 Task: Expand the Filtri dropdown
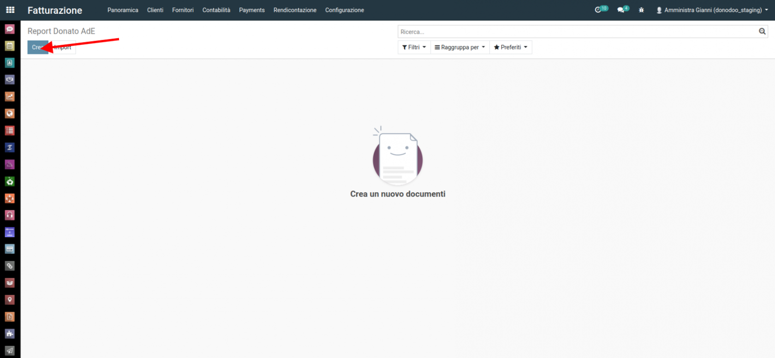coord(414,47)
